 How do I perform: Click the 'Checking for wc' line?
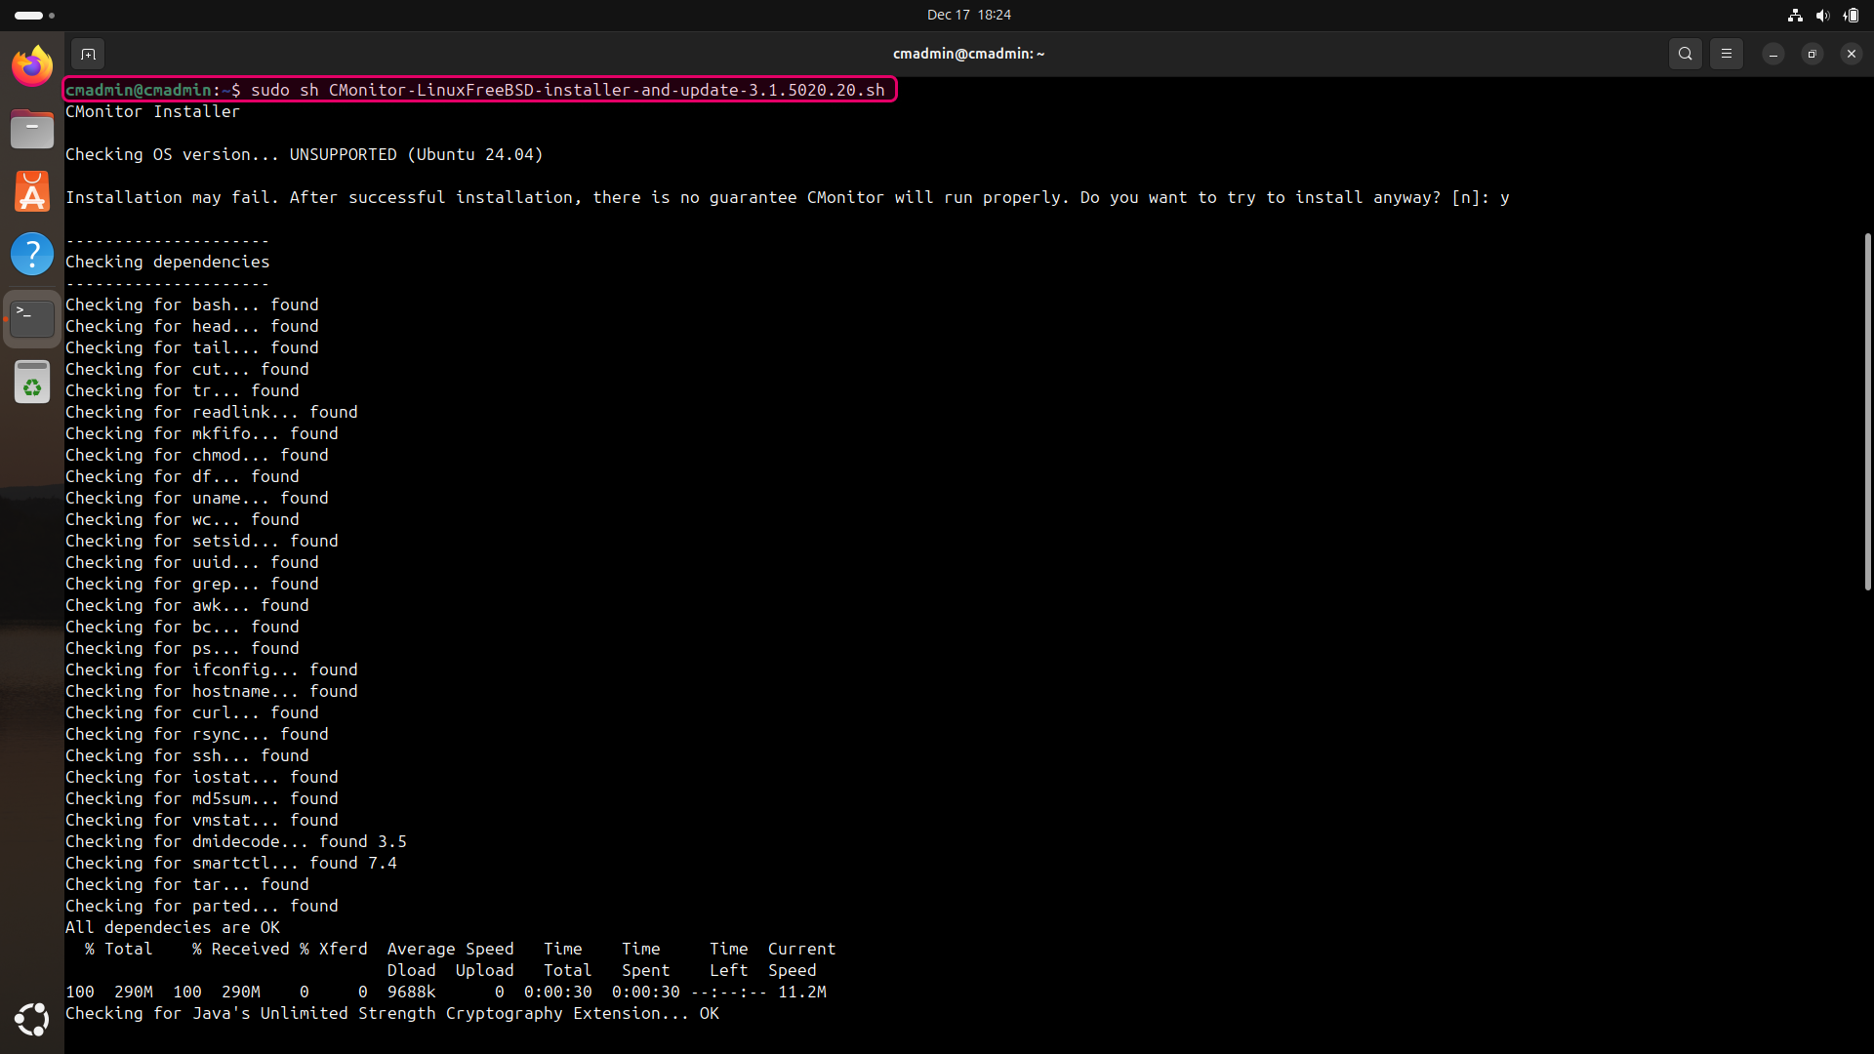pyautogui.click(x=182, y=519)
